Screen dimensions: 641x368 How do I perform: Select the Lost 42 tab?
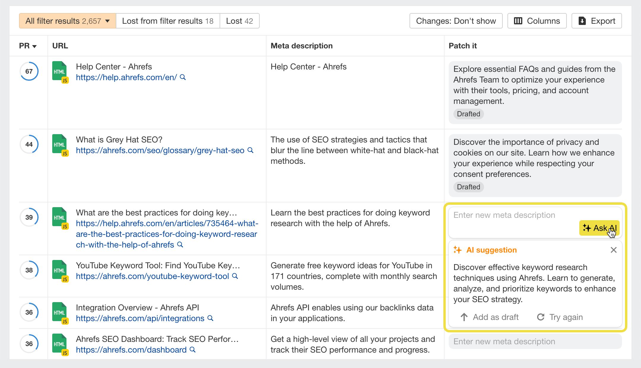coord(239,21)
